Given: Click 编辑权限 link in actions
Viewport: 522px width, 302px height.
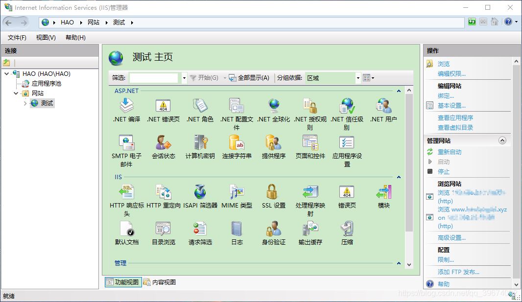Looking at the screenshot, I should (x=451, y=74).
